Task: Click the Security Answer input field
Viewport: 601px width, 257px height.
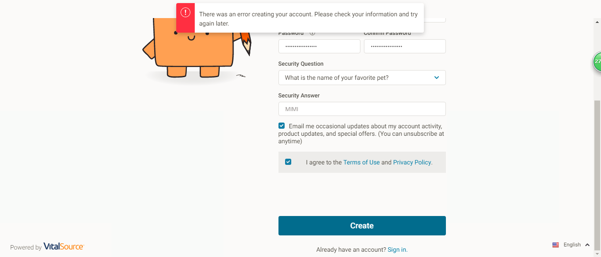Action: (x=362, y=109)
